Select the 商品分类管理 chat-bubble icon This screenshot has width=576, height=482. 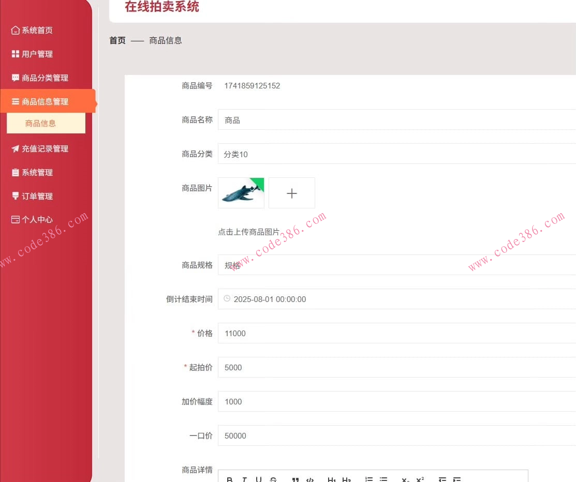(16, 78)
